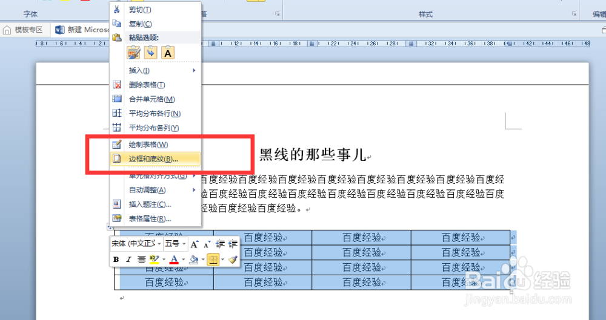Paste with merge formatting icon

pyautogui.click(x=151, y=52)
